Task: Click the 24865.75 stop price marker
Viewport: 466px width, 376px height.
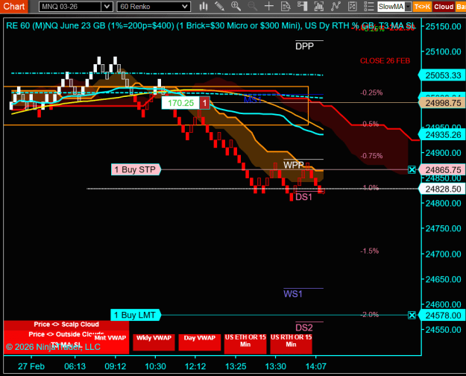Action: (x=442, y=170)
